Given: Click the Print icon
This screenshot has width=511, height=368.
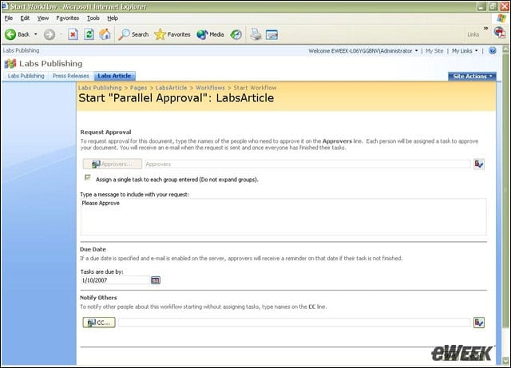Looking at the screenshot, I should [255, 34].
